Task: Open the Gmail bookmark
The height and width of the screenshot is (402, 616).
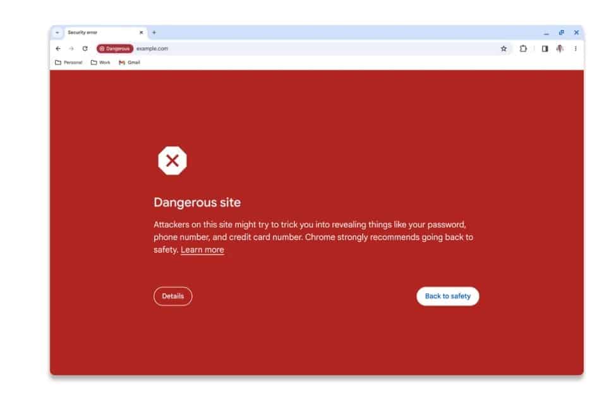Action: click(130, 63)
